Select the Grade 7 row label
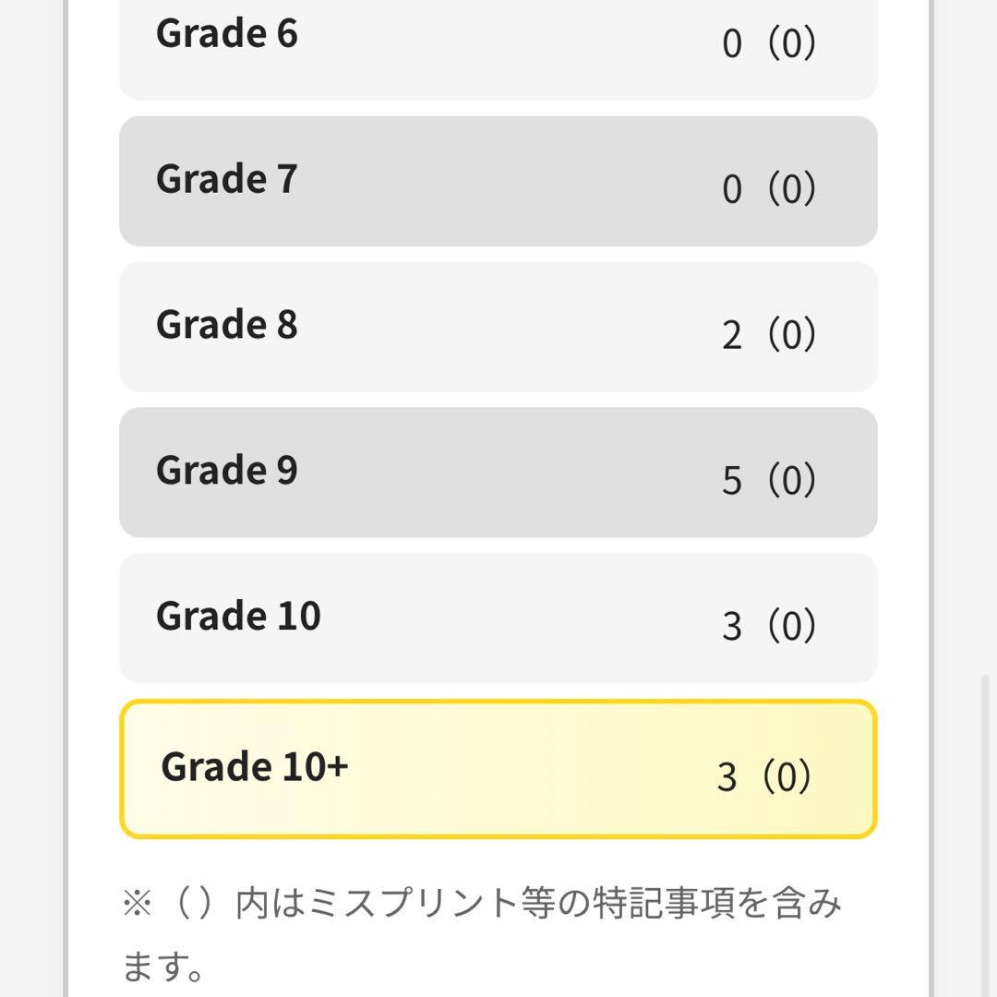997x997 pixels. (x=227, y=179)
